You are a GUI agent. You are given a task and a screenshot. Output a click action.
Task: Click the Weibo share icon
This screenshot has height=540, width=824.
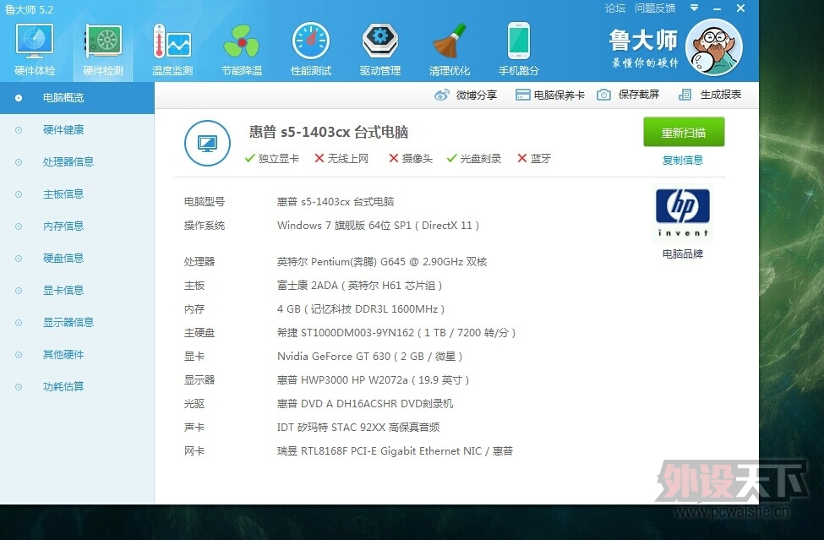click(441, 95)
